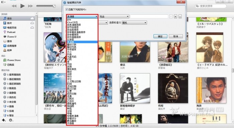Click the 搜索资源库 search field
Screen dimensions: 234x128
211,6
